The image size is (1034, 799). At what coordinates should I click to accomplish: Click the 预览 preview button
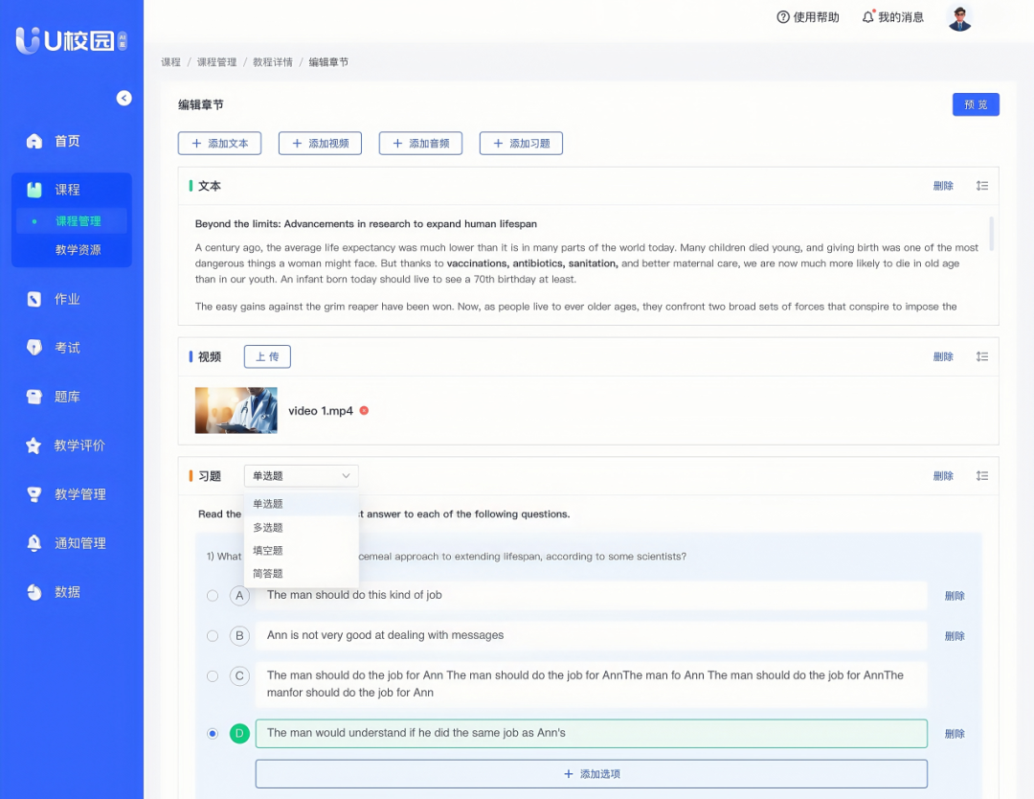tap(976, 104)
